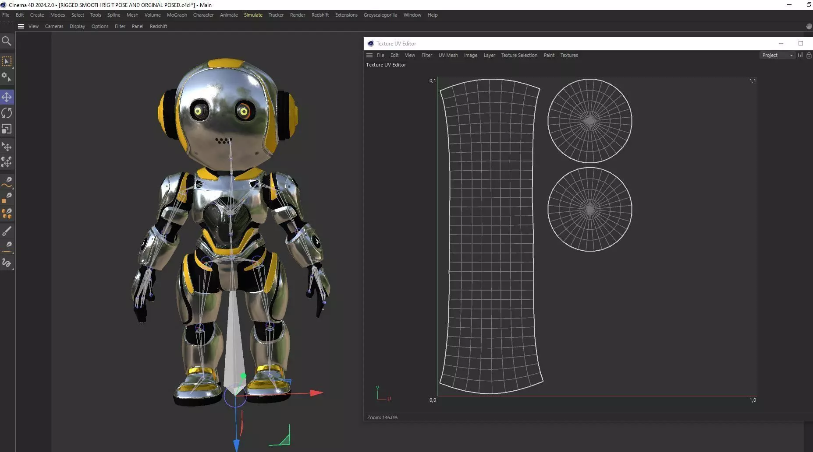Click the Texture UV Editor panel label
Screen dimensions: 813x452
[x=386, y=65]
